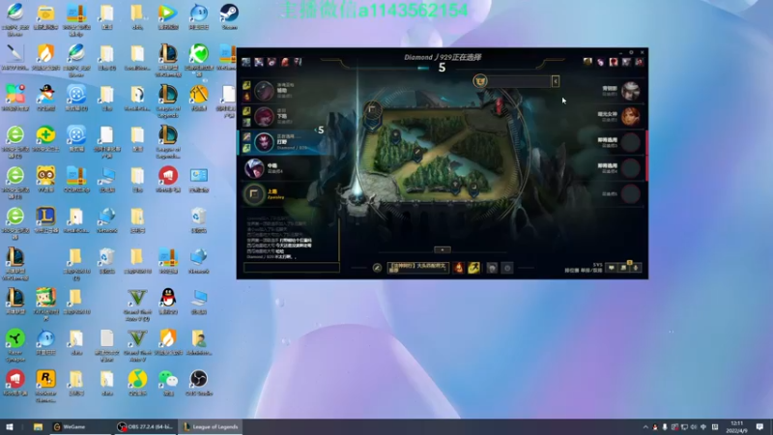This screenshot has width=773, height=435.
Task: Switch to OBS 27.2.4 in the taskbar
Action: tap(144, 427)
